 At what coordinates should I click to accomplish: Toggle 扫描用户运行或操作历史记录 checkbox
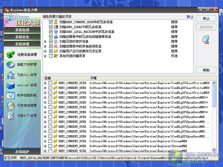coord(51,51)
